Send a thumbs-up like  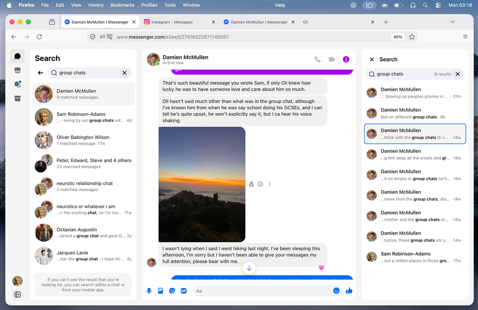pos(349,290)
